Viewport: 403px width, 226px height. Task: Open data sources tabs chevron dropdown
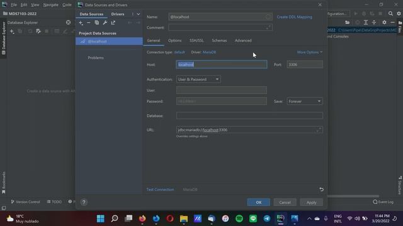point(139,14)
